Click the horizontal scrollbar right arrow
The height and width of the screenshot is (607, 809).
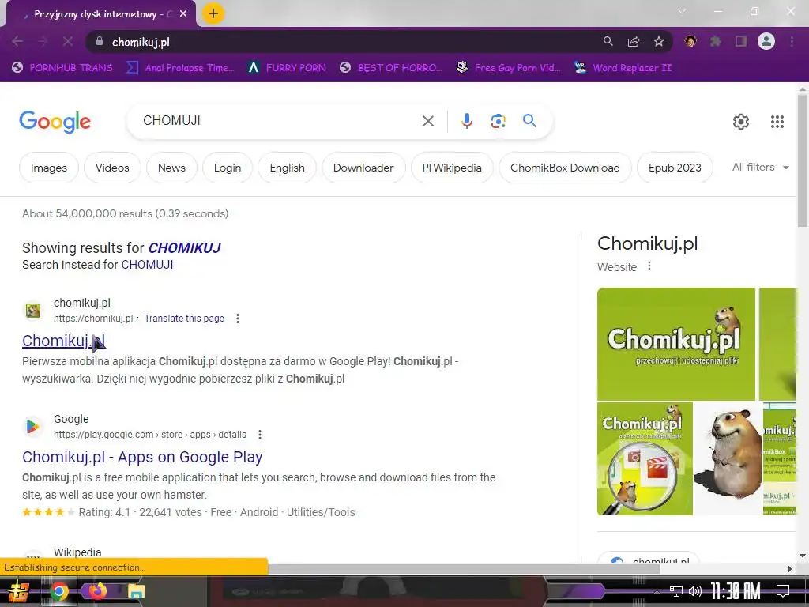pos(789,569)
